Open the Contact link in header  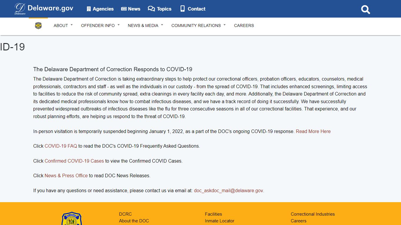[196, 9]
